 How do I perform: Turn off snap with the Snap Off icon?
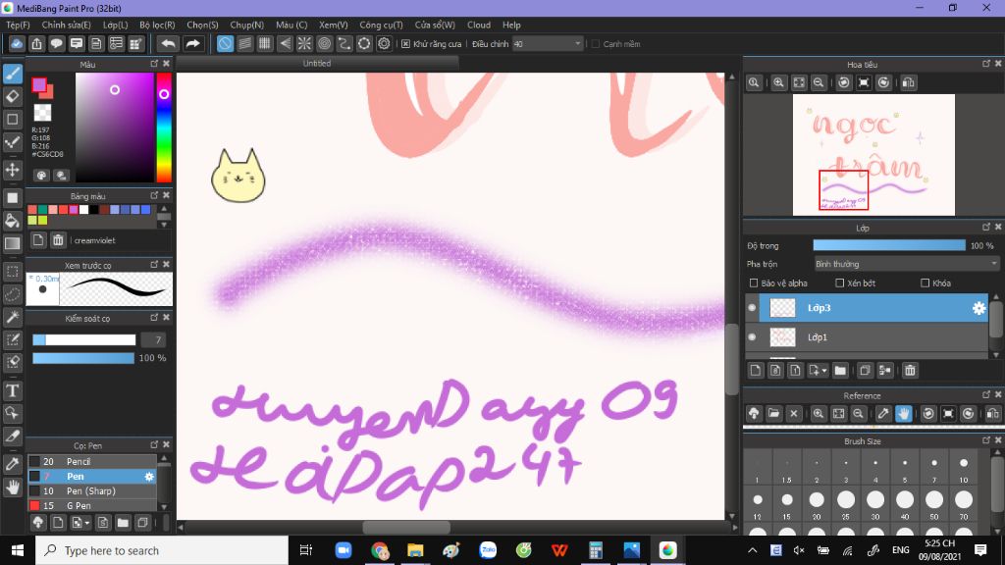[x=225, y=43]
